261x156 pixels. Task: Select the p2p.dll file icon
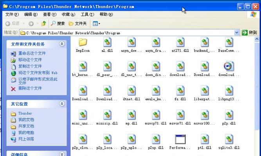(x=229, y=115)
